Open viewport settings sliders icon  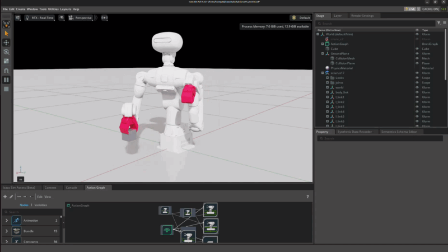tap(18, 18)
